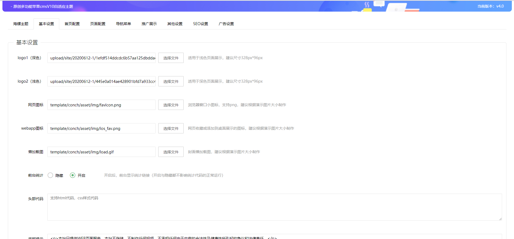Choose file for 网页图标
Screen dimensions: 514x239
171,105
